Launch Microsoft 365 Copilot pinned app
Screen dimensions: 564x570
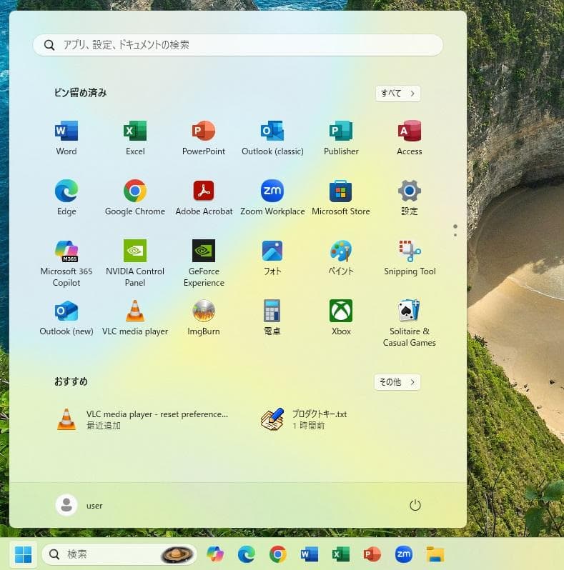click(x=66, y=263)
